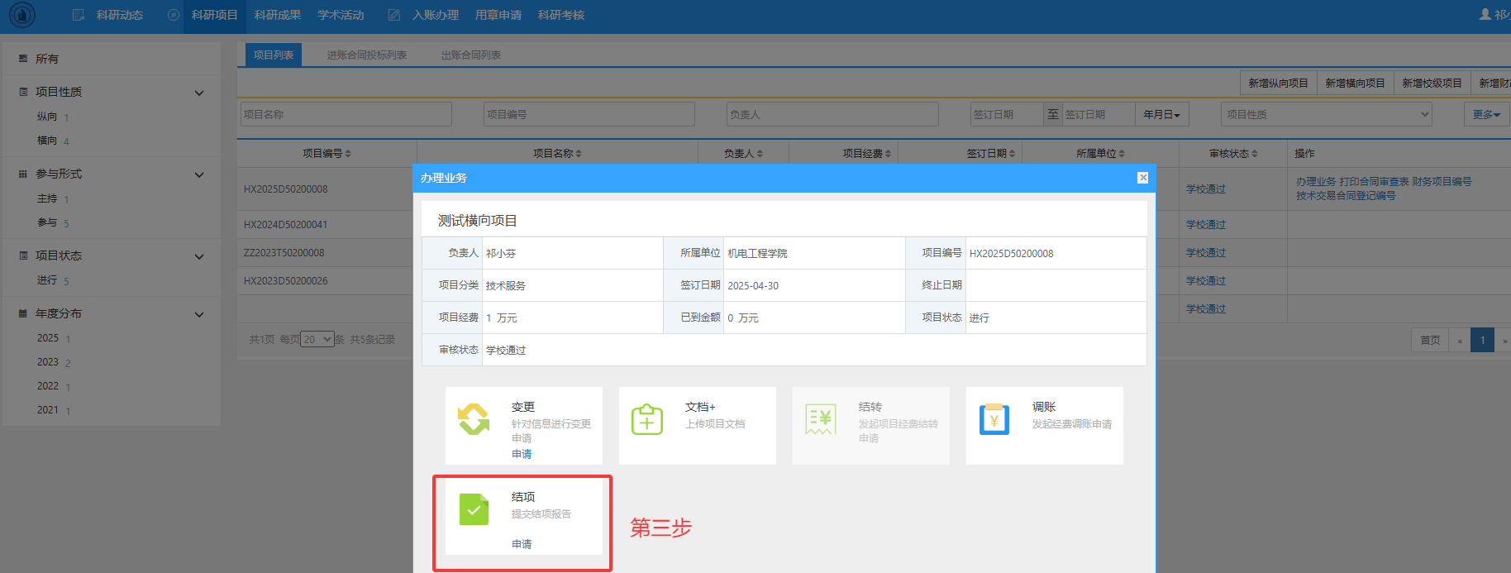Open the page size dropdown showing 20
The height and width of the screenshot is (573, 1511).
[317, 339]
